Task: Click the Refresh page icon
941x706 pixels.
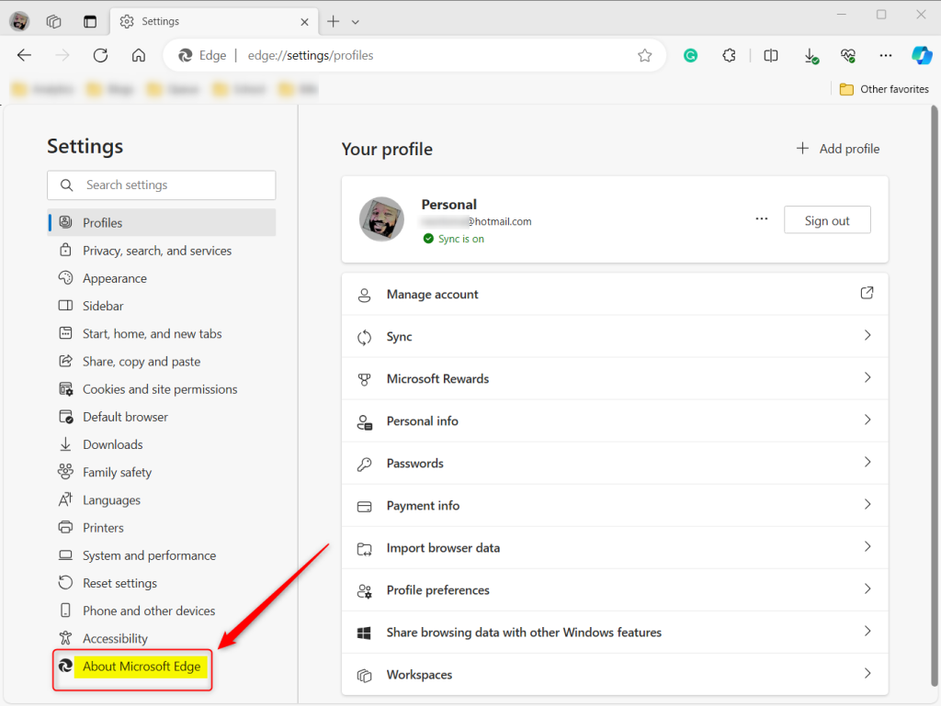Action: click(x=100, y=56)
